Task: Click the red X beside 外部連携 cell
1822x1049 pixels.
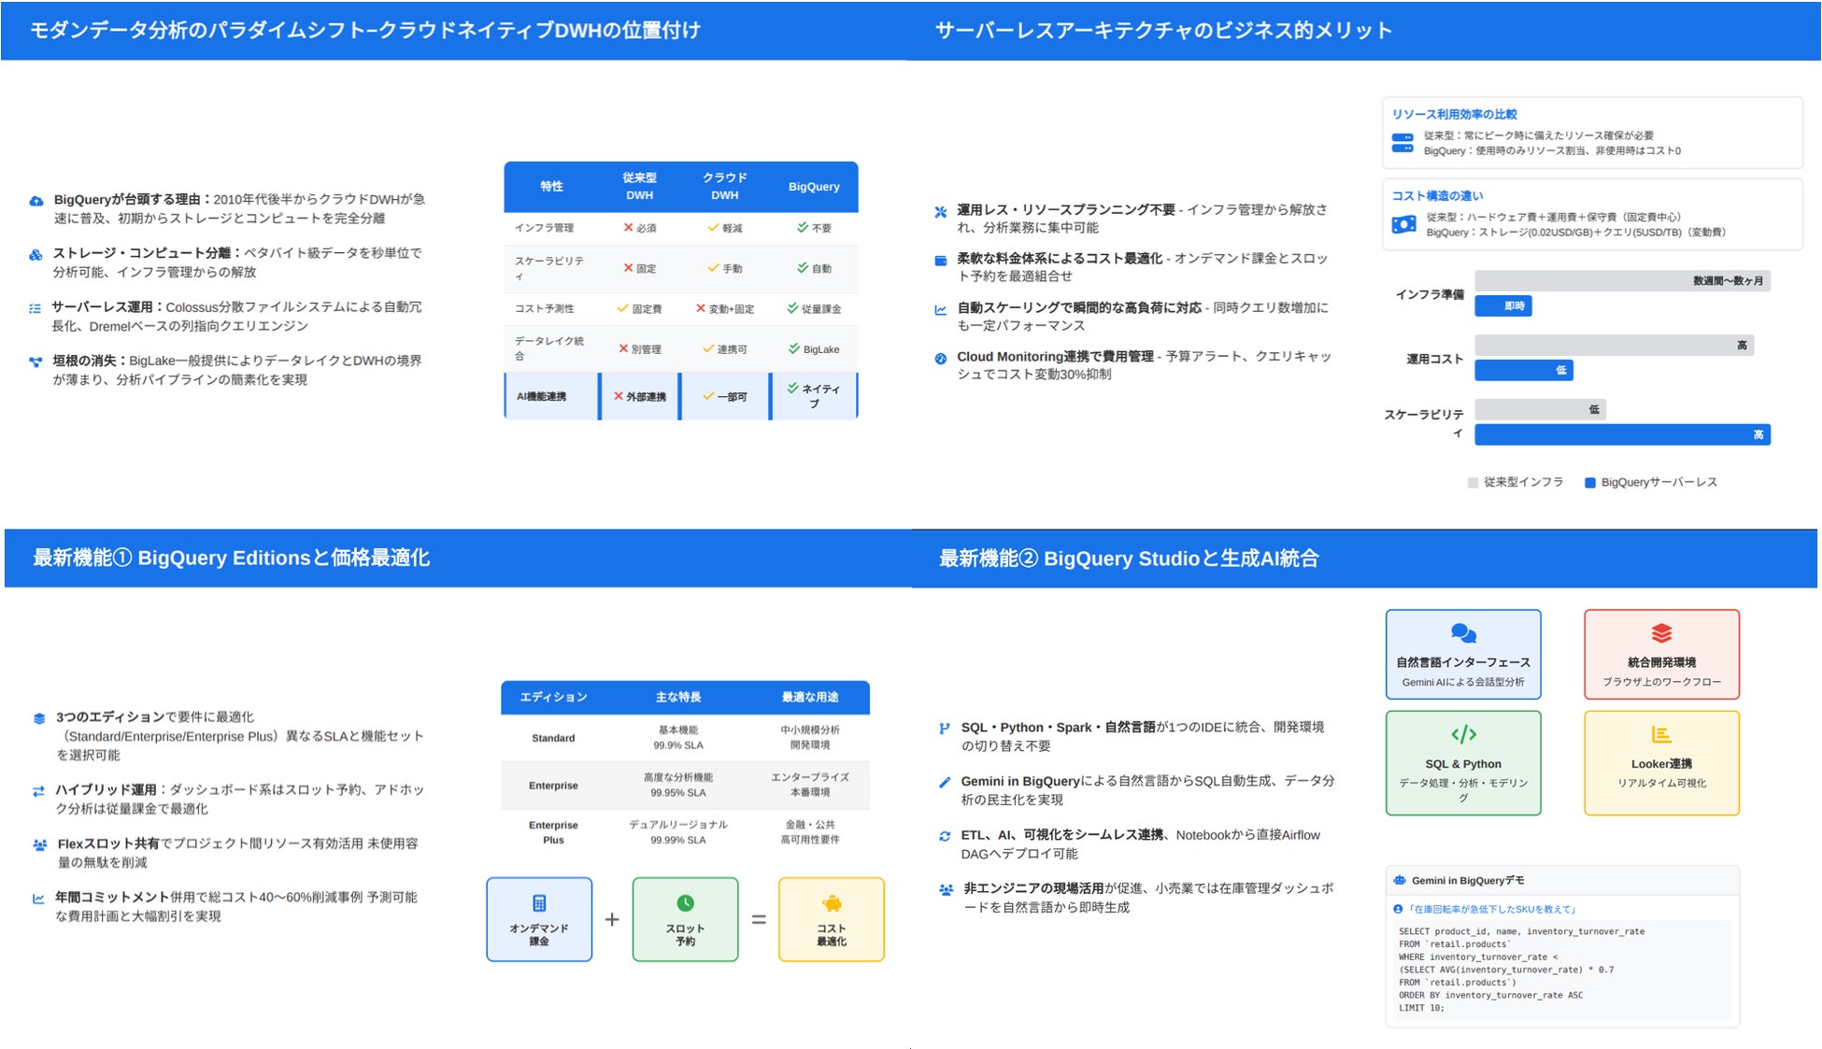Action: point(619,396)
